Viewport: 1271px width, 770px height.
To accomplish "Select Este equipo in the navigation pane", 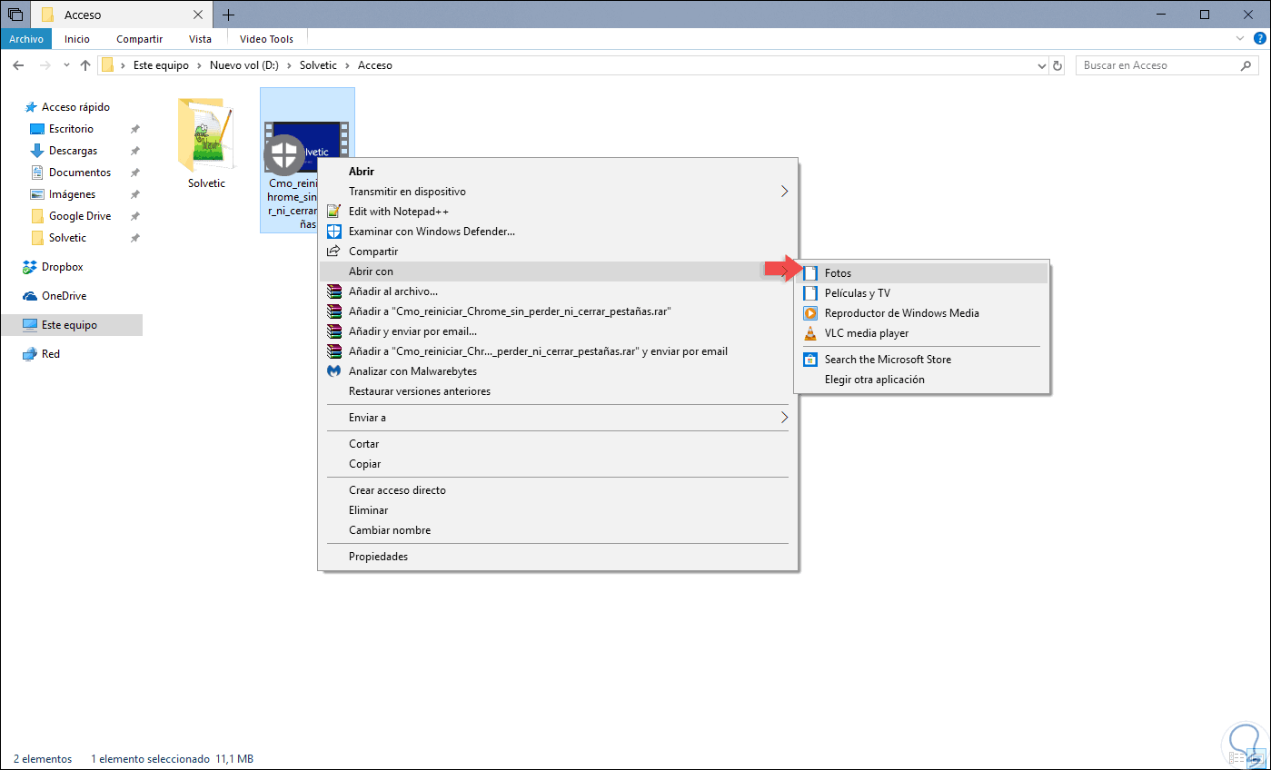I will 72,325.
